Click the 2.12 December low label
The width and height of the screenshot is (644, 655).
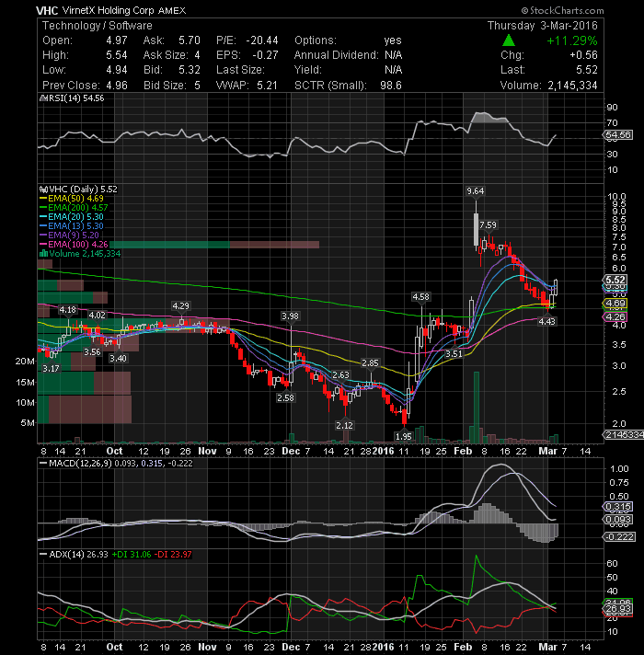pos(345,426)
